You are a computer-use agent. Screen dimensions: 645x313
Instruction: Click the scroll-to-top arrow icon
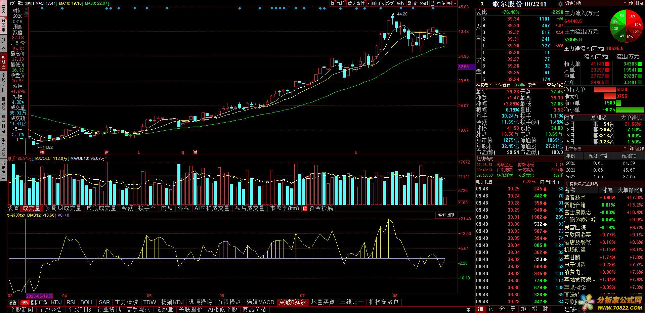click(x=468, y=310)
